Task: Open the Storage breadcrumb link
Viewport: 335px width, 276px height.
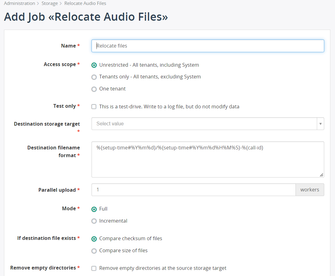Action: pos(50,3)
